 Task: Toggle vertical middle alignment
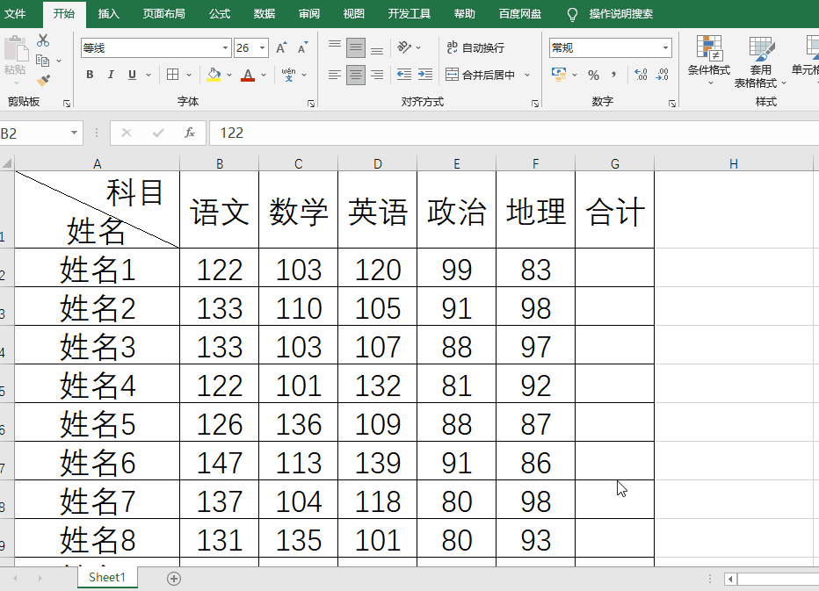pos(356,48)
